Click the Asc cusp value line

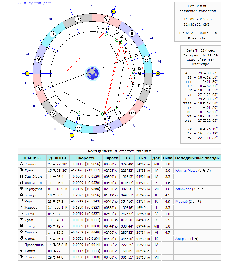tap(201, 73)
